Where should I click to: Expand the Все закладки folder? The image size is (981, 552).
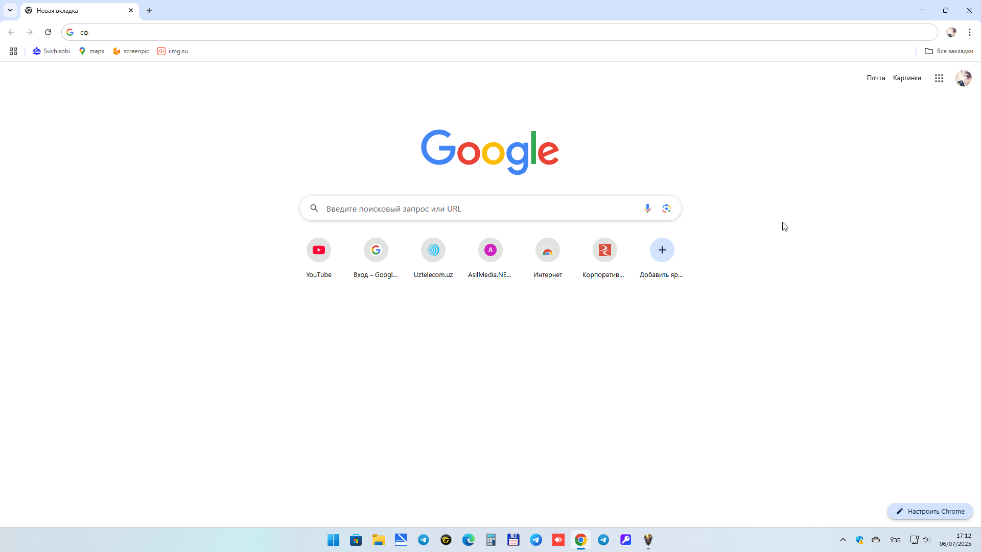(949, 51)
